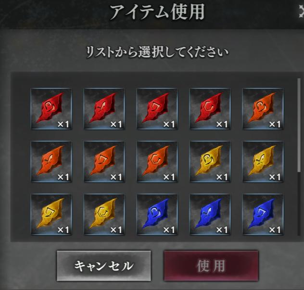This screenshot has width=304, height=290.
Task: Close the アイテム使用 dialog
Action: [x=301, y=12]
